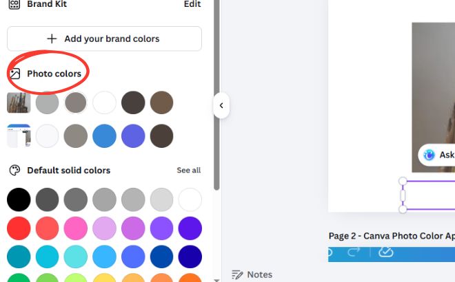Open Edit for Brand Kit
Viewport: 455px width, 282px height.
192,4
